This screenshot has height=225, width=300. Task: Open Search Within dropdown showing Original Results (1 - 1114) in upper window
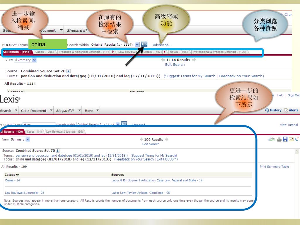click(137, 45)
